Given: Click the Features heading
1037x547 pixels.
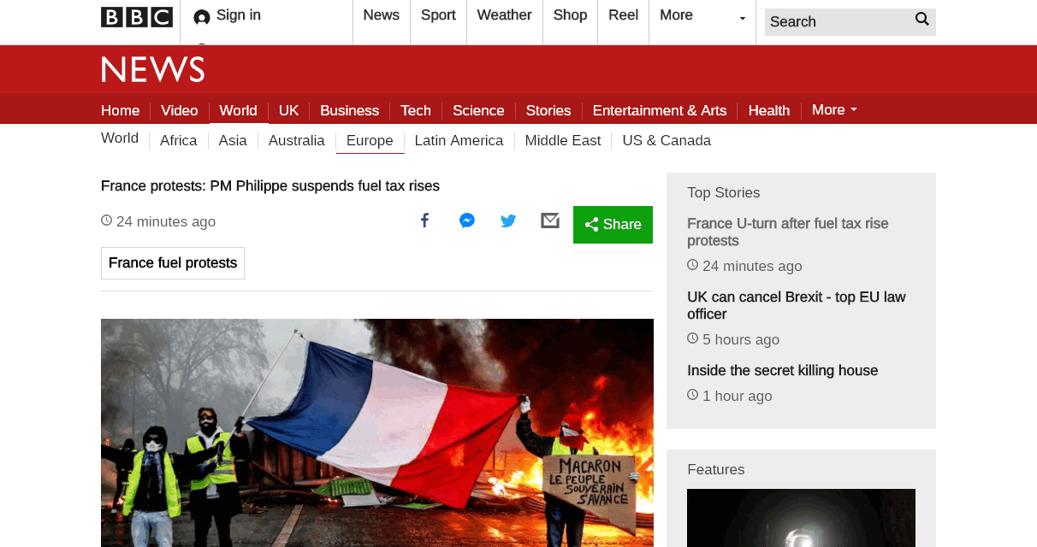Looking at the screenshot, I should [716, 470].
